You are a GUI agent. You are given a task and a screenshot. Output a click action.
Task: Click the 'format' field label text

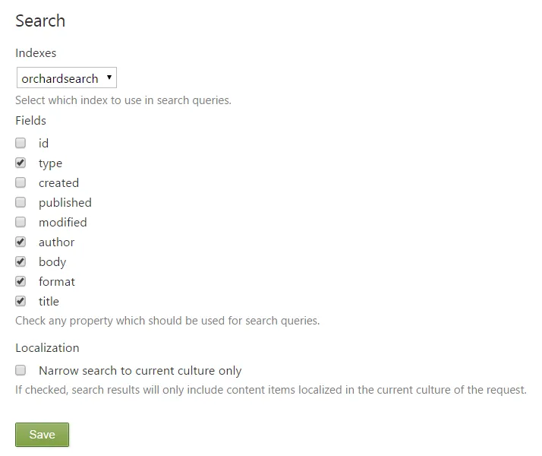pos(57,282)
